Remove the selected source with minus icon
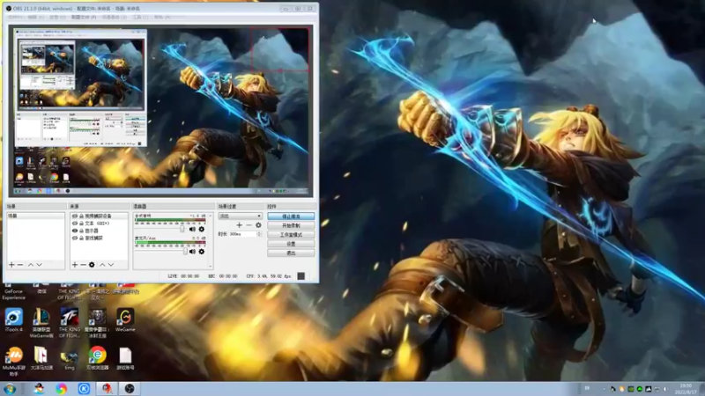705x396 pixels. [x=83, y=265]
